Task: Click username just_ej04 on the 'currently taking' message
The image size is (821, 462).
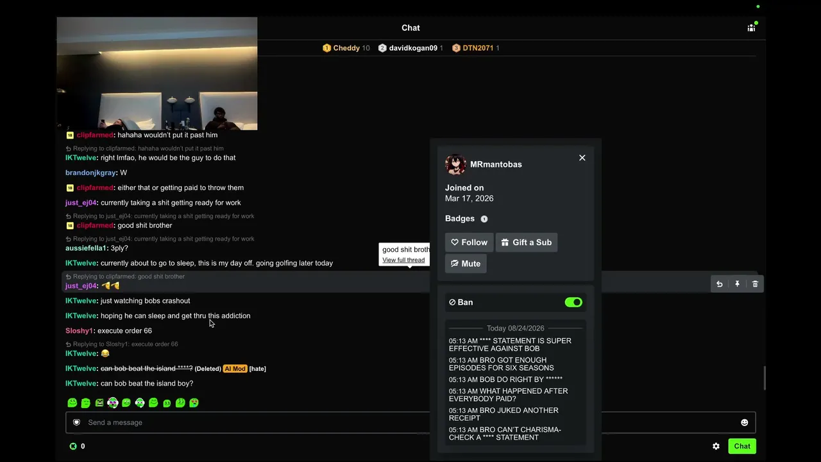Action: 81,203
